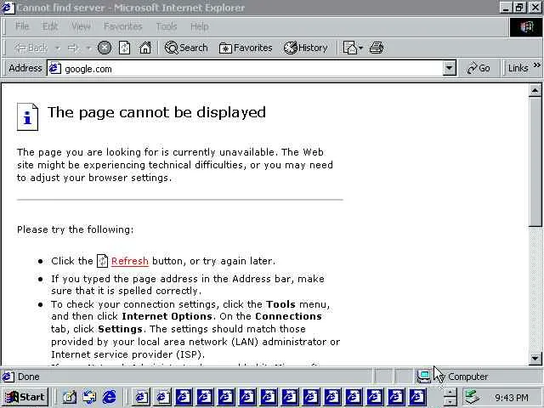
Task: Open the Edit menu
Action: coord(49,26)
